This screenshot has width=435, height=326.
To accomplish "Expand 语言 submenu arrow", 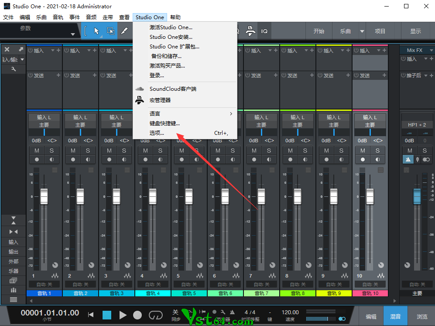I will pos(231,113).
